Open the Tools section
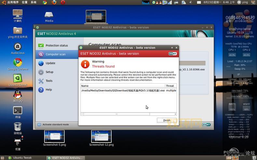This screenshot has width=257, height=160. (49, 81)
